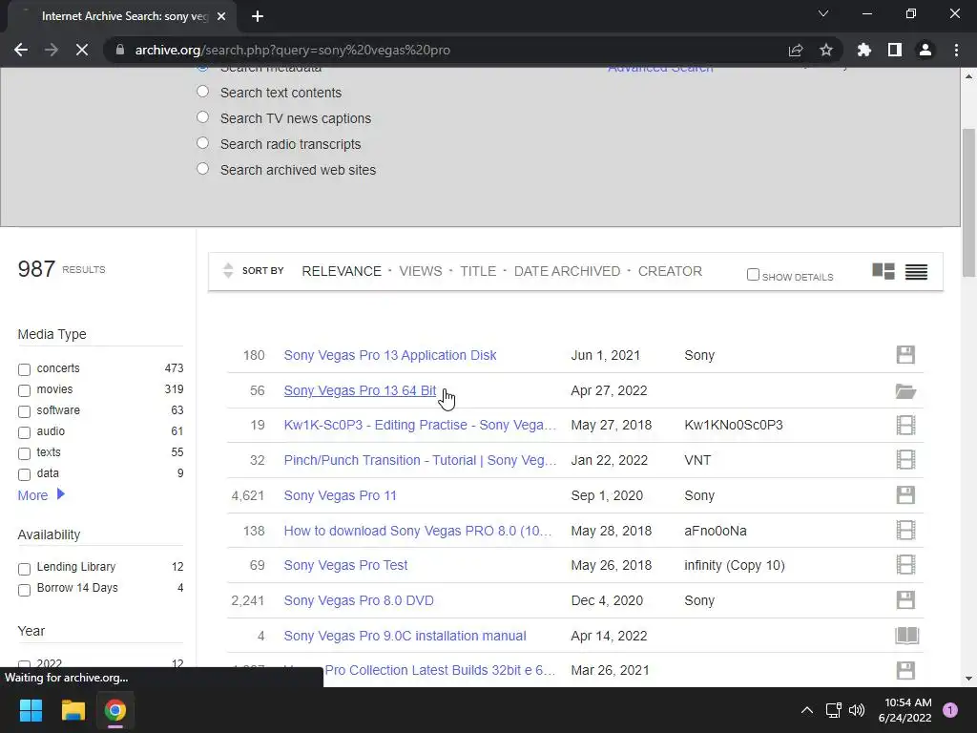Open Pinch/Punch Transition Tutorial link
This screenshot has width=977, height=733.
tap(420, 460)
